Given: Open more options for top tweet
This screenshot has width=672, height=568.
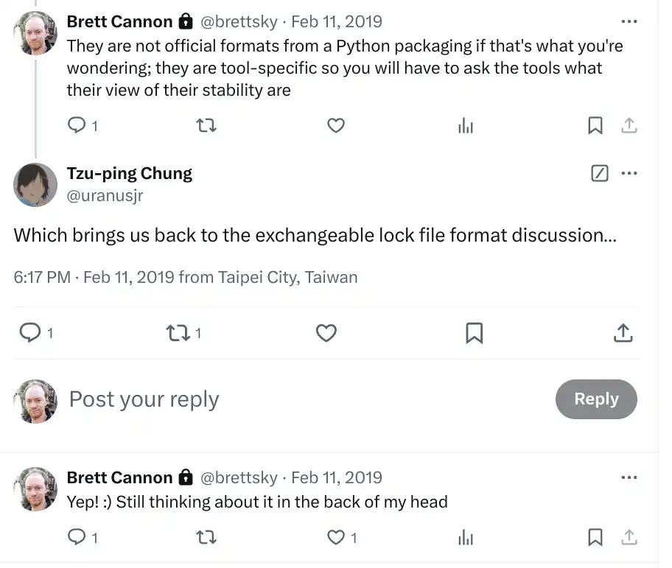Looking at the screenshot, I should click(629, 21).
